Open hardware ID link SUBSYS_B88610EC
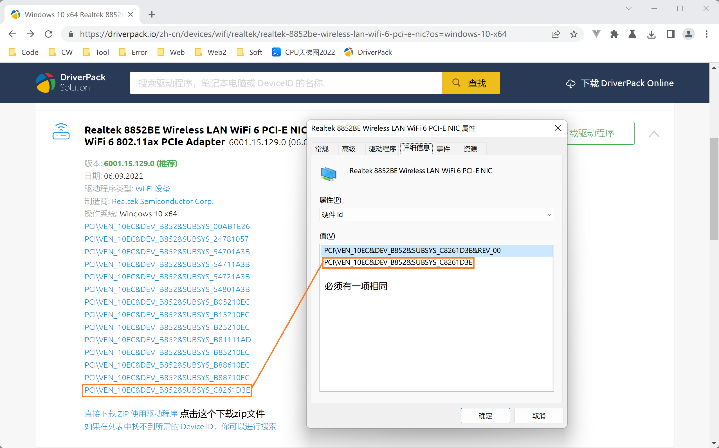The height and width of the screenshot is (448, 719). (167, 365)
